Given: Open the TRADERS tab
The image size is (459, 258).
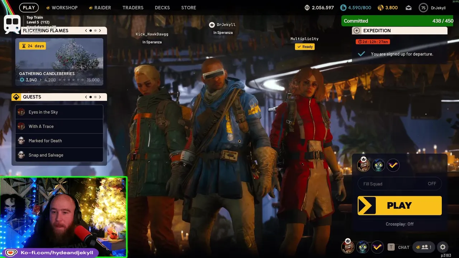Looking at the screenshot, I should [x=133, y=8].
